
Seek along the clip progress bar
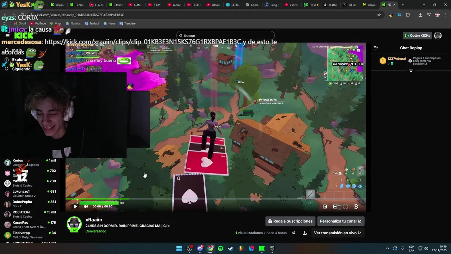click(215, 199)
